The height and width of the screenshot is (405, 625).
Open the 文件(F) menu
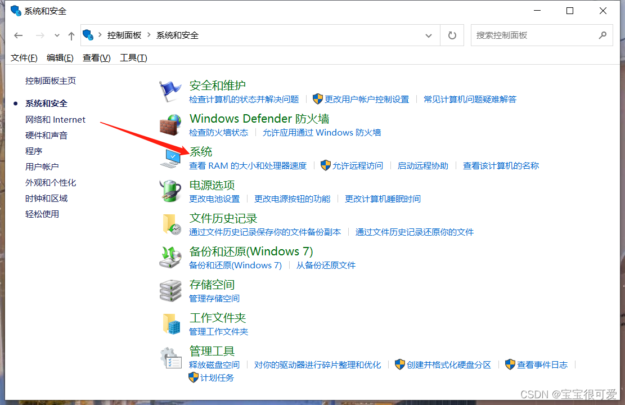pyautogui.click(x=24, y=58)
